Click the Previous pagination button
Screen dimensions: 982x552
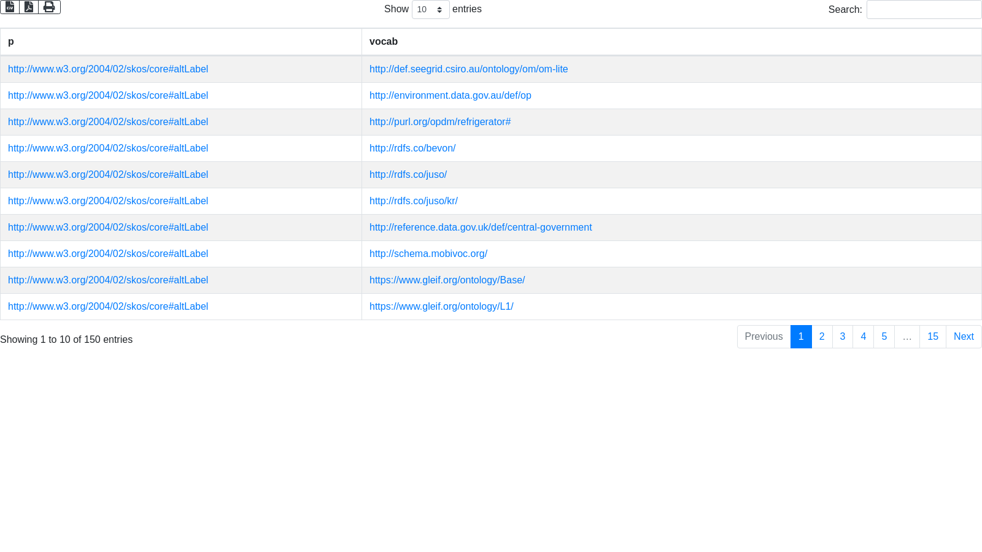pos(764,337)
